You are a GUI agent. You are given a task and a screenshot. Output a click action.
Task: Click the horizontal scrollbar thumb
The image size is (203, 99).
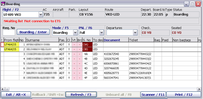7,89
